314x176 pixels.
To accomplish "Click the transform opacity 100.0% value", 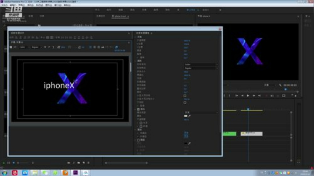I will coord(187,41).
